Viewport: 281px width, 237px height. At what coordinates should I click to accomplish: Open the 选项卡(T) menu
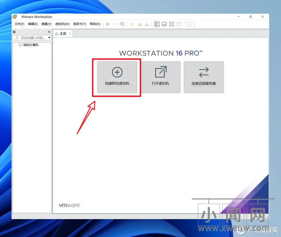tap(80, 24)
